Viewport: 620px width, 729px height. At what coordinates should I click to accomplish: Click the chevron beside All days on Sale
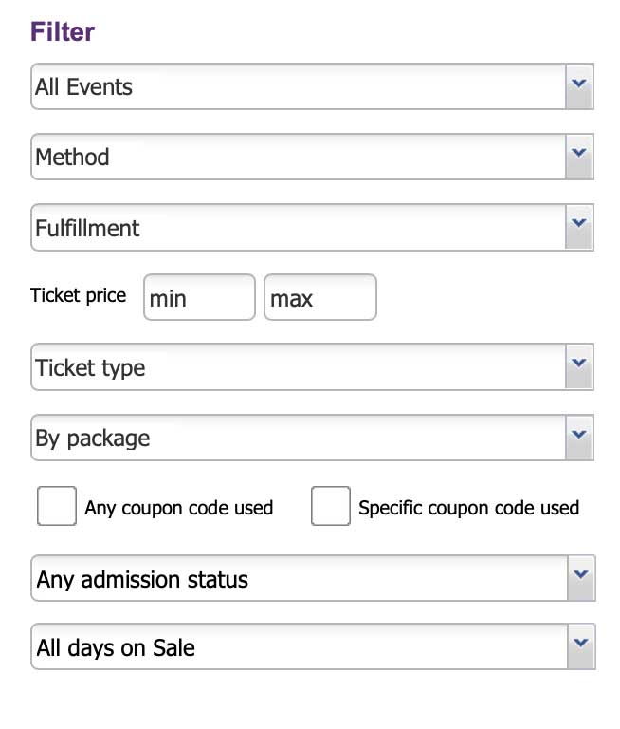(x=581, y=646)
